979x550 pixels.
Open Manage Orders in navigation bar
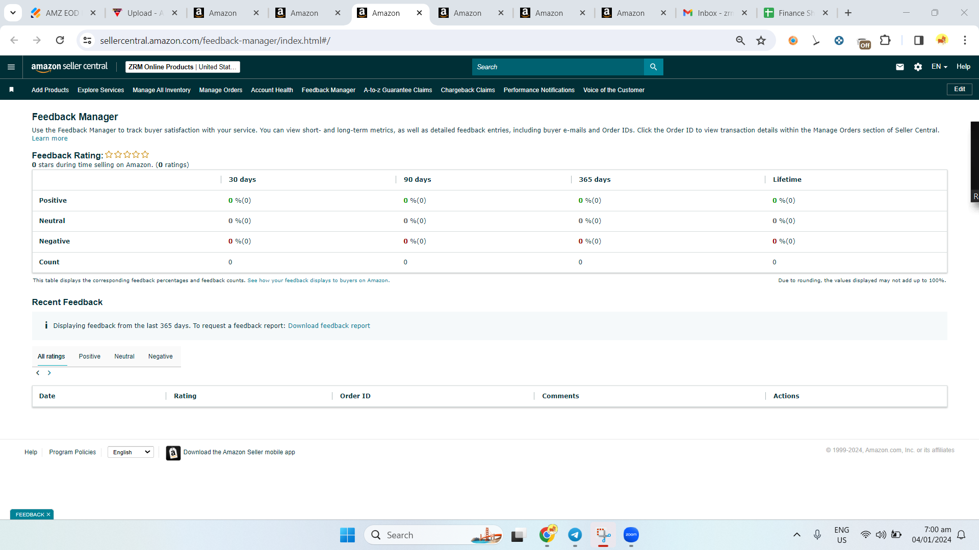tap(221, 90)
